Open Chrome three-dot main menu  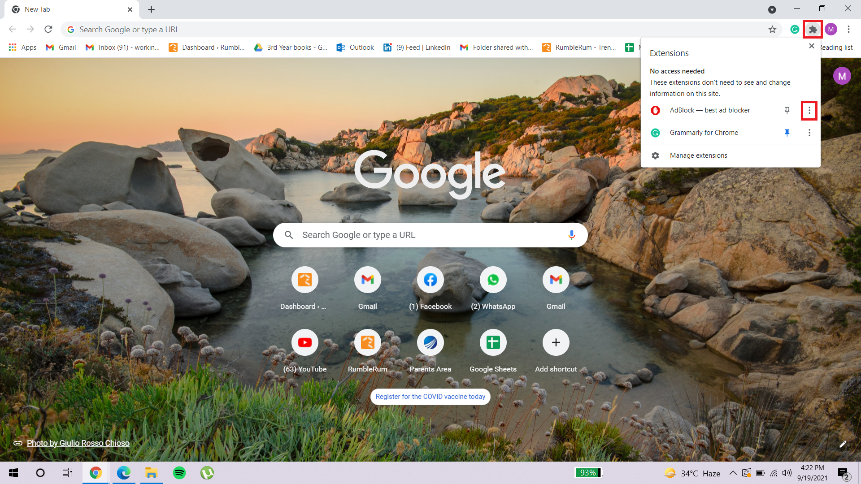pos(848,30)
